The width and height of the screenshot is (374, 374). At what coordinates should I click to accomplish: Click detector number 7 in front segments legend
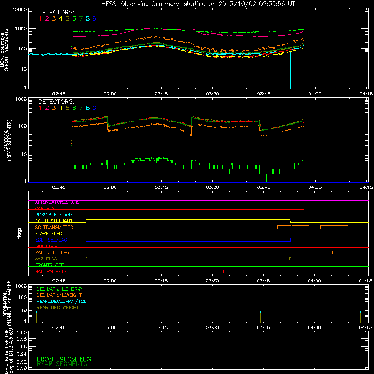point(81,19)
